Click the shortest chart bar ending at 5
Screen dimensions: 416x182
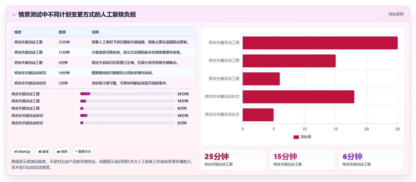tap(258, 115)
